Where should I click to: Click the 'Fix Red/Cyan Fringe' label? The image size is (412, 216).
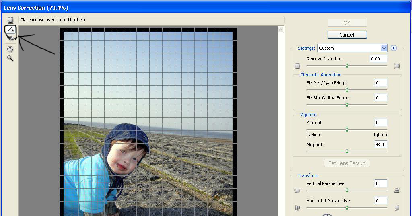click(326, 83)
